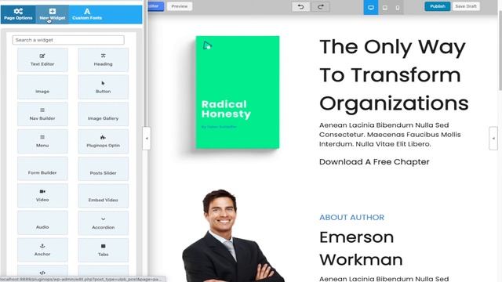
Task: Add an Image Gallery widget
Action: 103,114
